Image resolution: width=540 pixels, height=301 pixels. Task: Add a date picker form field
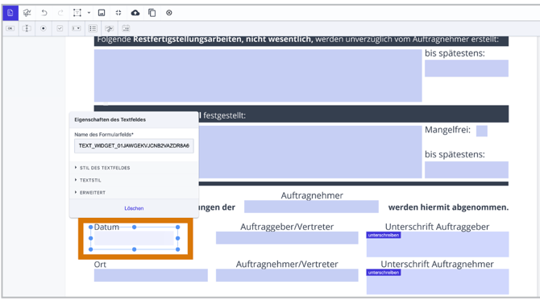click(126, 28)
